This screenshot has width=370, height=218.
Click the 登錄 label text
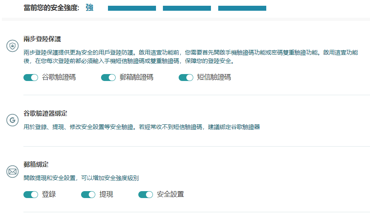coord(49,194)
